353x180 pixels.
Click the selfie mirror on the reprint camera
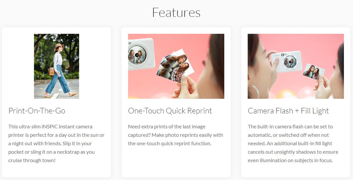tap(137, 55)
